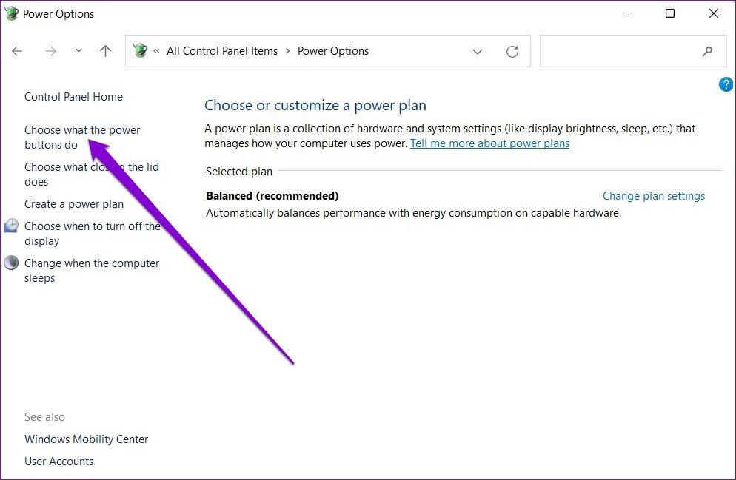
Task: Open Control Panel Home
Action: tap(74, 97)
